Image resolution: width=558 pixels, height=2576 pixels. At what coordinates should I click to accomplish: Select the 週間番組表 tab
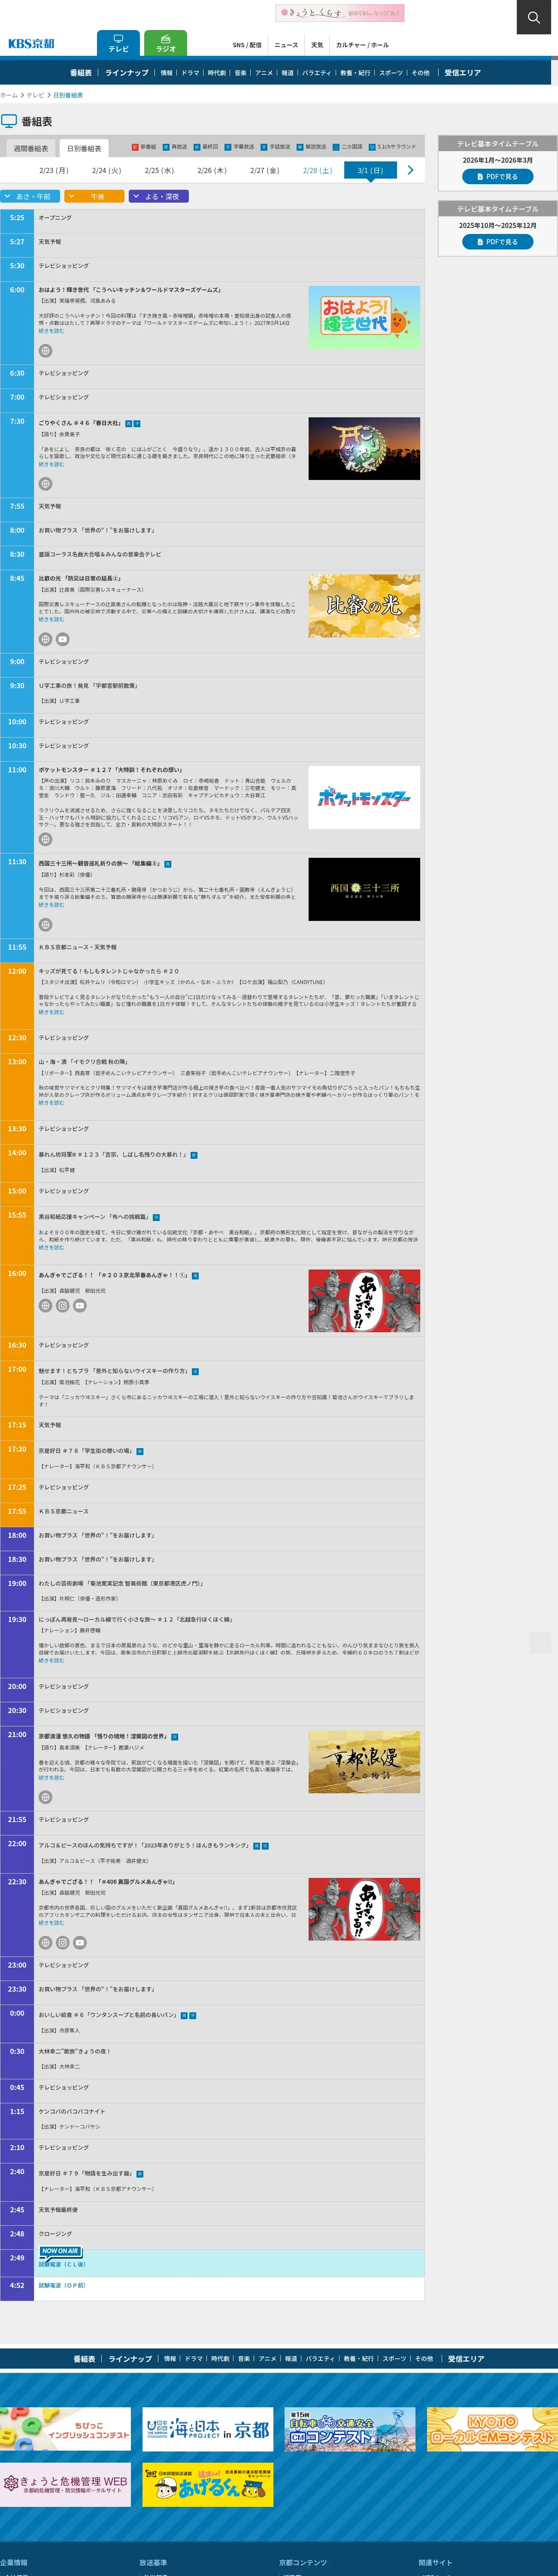(x=30, y=148)
